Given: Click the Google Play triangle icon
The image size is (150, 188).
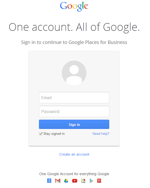Looking at the screenshot, I should 91,181.
